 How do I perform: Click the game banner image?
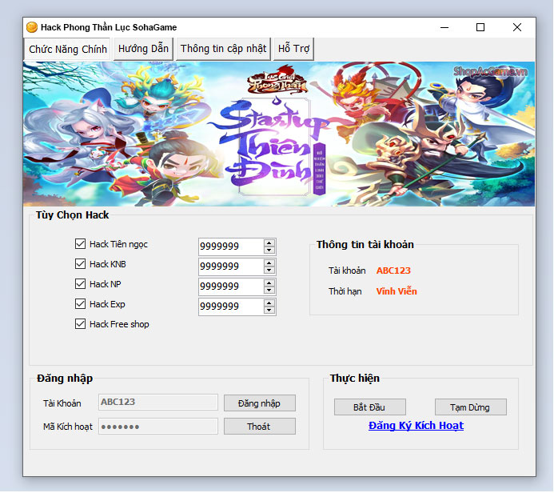coord(279,134)
